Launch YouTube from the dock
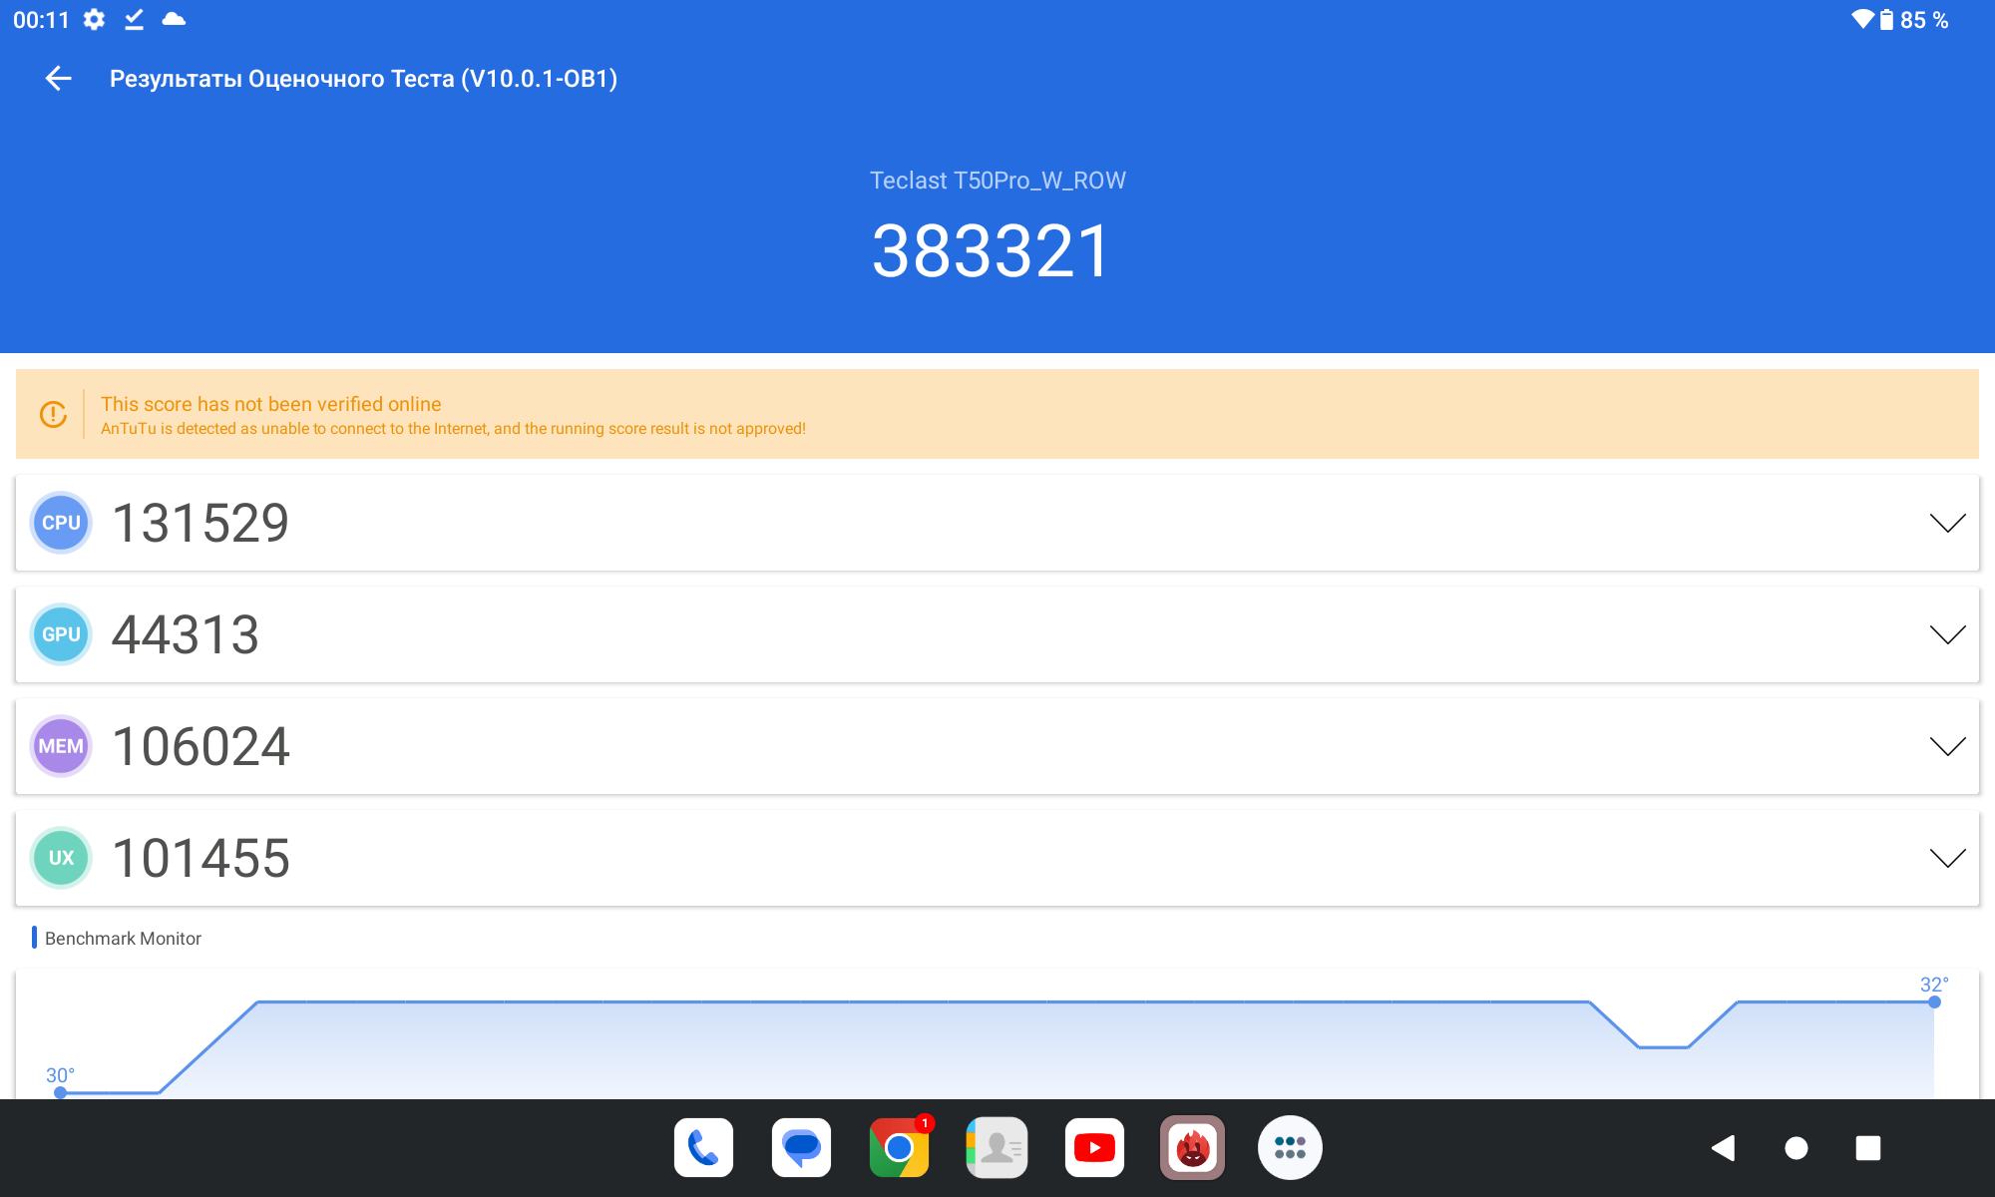This screenshot has width=1995, height=1197. click(1094, 1148)
